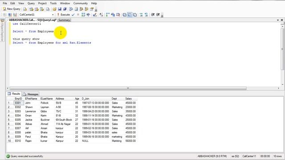
Task: Open the Project menu
Action: pos(42,3)
